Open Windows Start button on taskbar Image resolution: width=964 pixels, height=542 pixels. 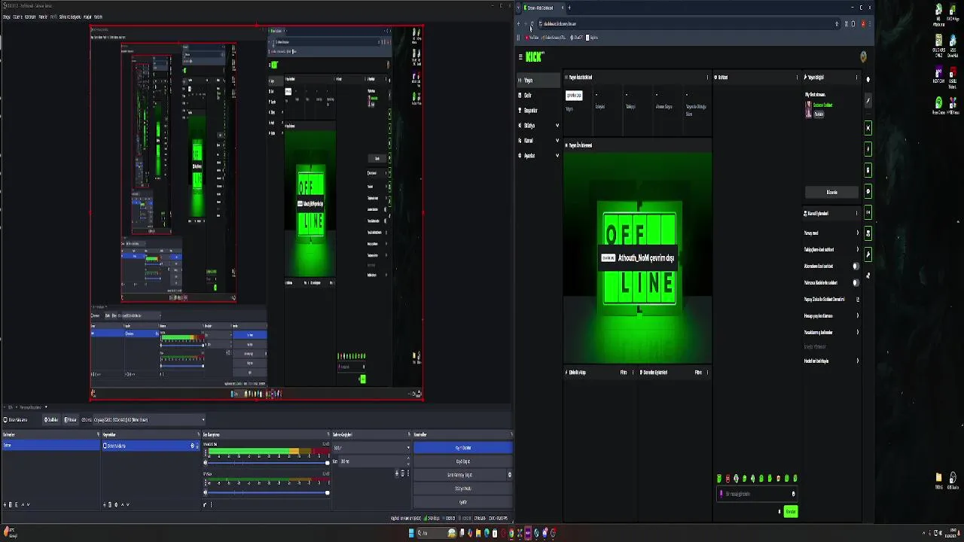411,533
